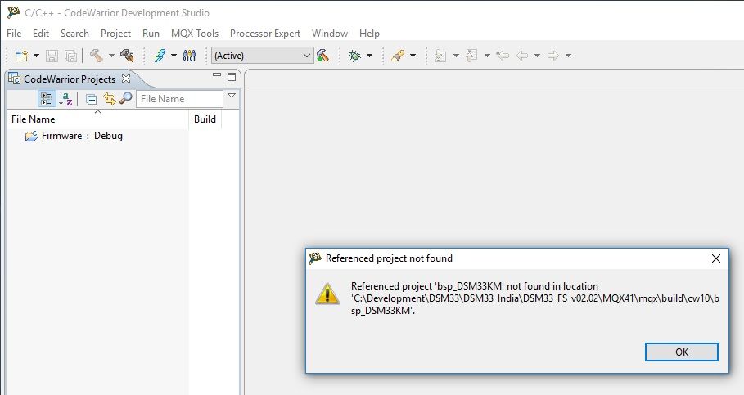Toggle alphabetical sort icon
Image resolution: width=744 pixels, height=395 pixels.
point(65,99)
